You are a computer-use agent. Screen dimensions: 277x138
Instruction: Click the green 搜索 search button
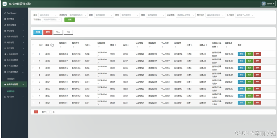click(70, 19)
